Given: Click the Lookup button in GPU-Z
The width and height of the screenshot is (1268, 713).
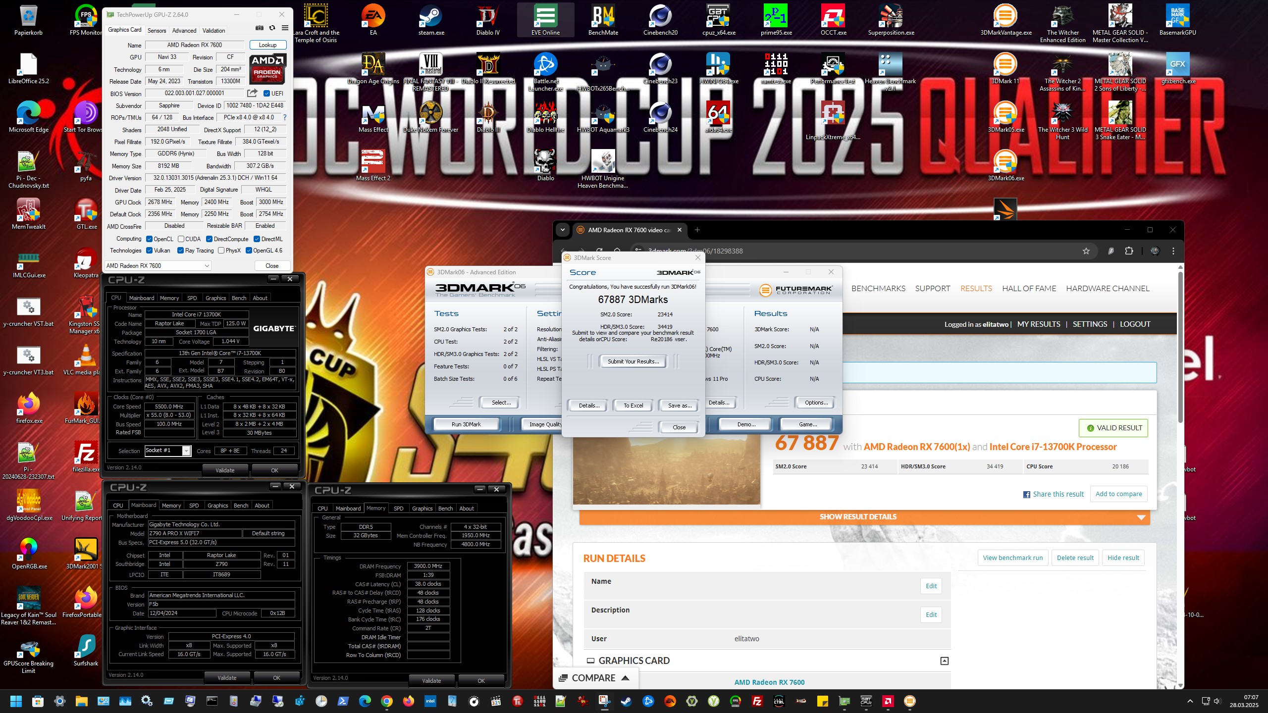Looking at the screenshot, I should point(268,45).
